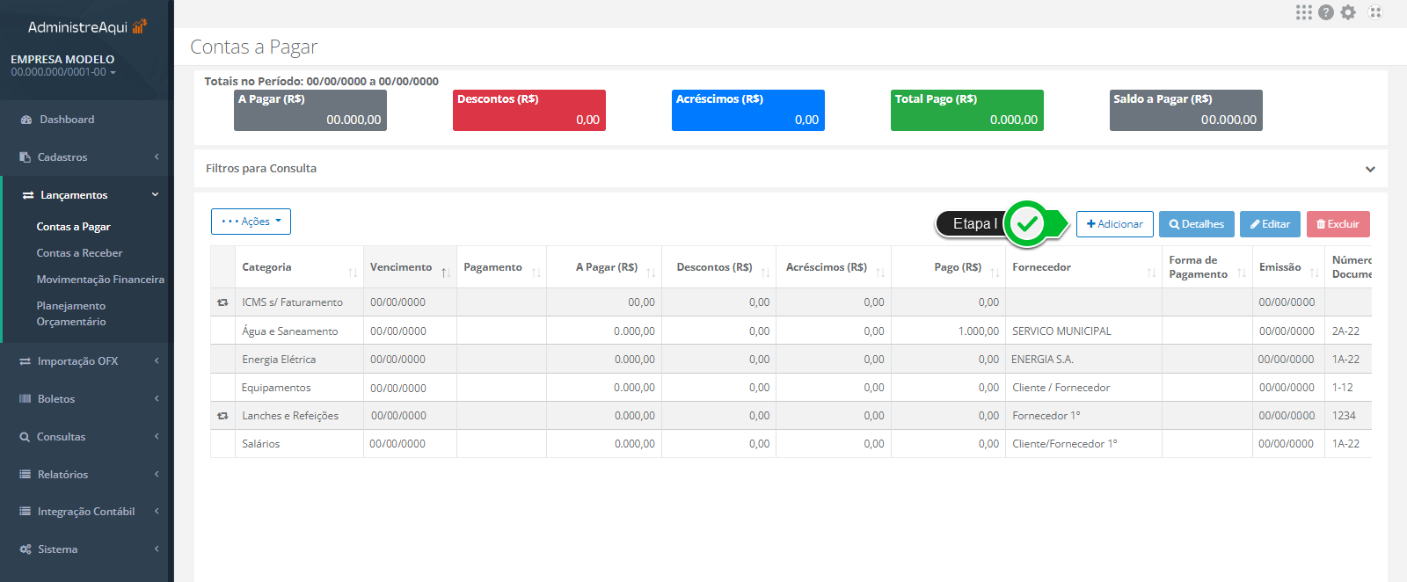This screenshot has height=582, width=1407.
Task: Go to Movimentação Financeira menu item
Action: coord(100,280)
